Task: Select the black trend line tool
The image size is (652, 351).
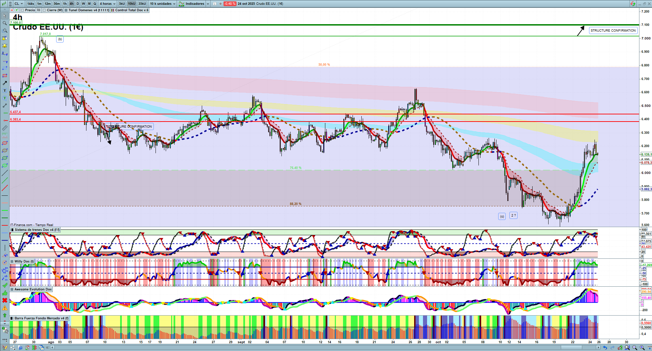Action: [x=5, y=173]
